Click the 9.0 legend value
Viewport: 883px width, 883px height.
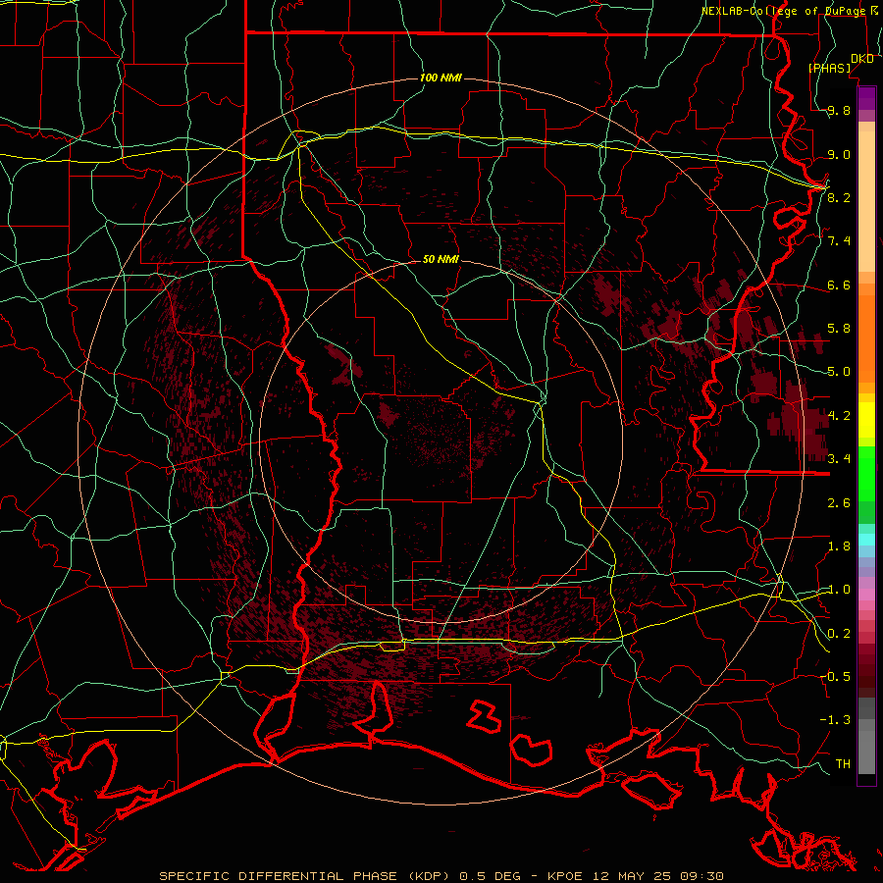pos(839,154)
